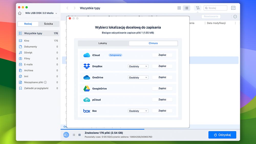This screenshot has width=256, height=144.
Task: Open the more options ellipsis icon
Action: (x=235, y=16)
